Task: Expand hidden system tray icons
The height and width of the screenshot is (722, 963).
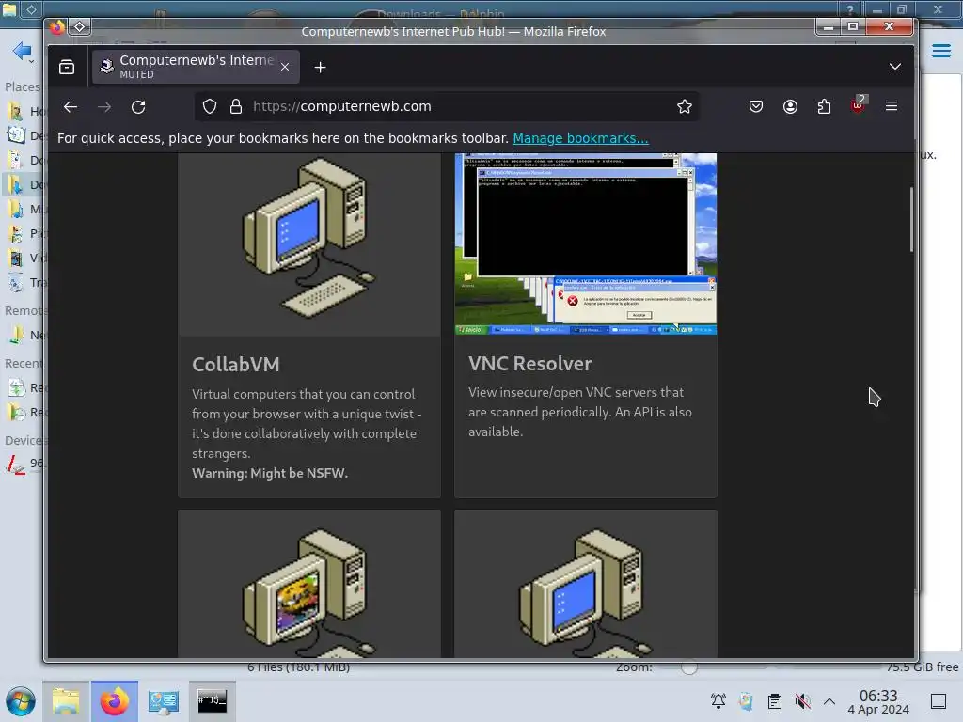Action: click(x=829, y=701)
